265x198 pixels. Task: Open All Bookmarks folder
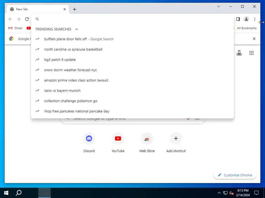coord(246,28)
